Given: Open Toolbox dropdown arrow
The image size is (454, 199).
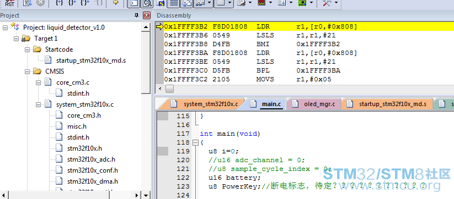Looking at the screenshot, I should click(x=337, y=3).
